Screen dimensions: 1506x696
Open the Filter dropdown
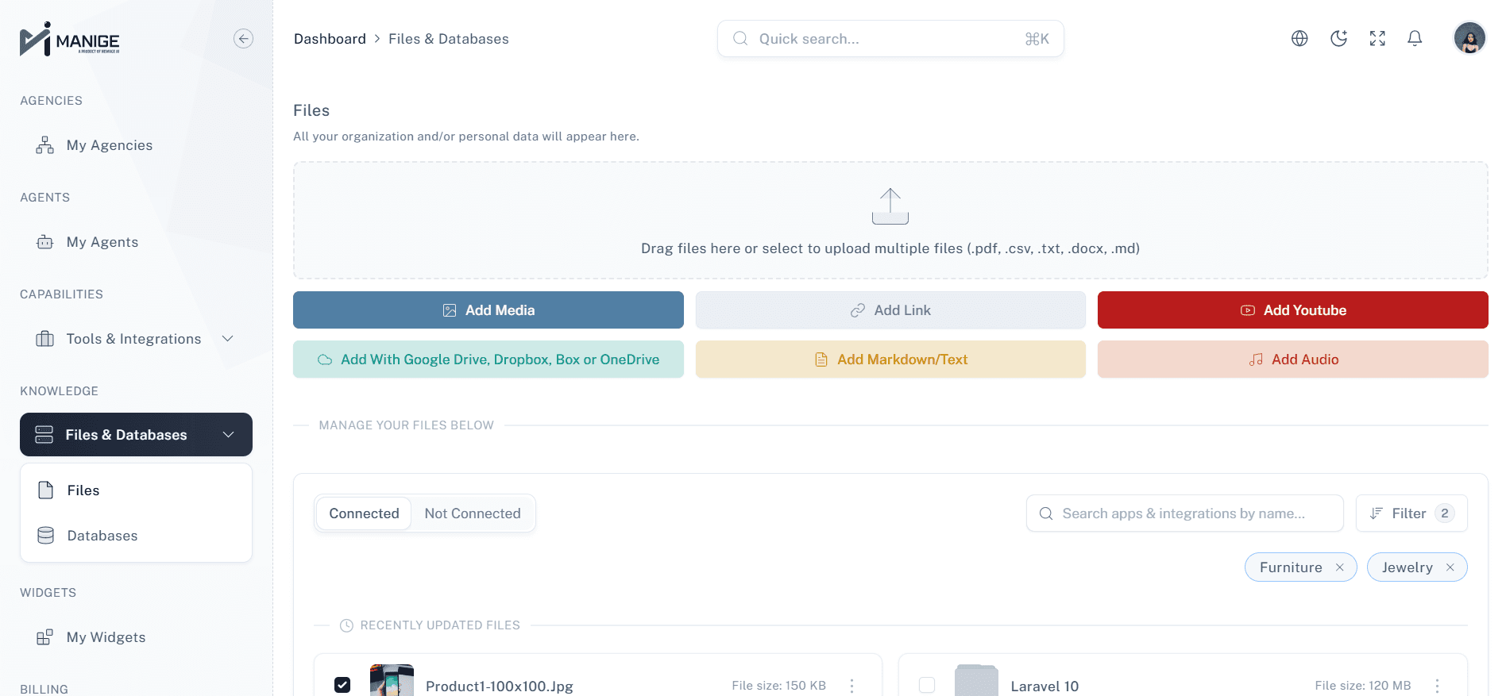(1411, 513)
